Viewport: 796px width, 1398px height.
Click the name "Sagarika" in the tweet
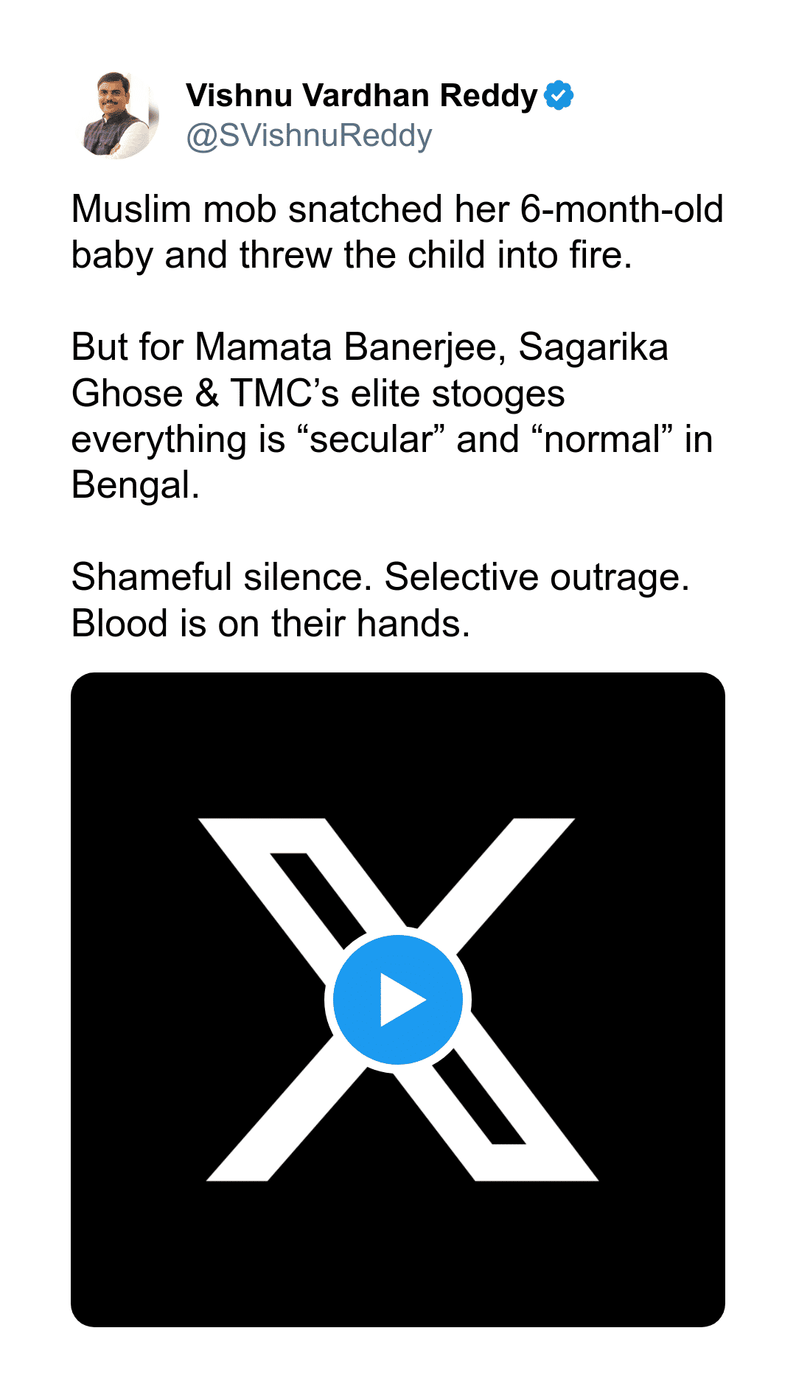point(593,347)
